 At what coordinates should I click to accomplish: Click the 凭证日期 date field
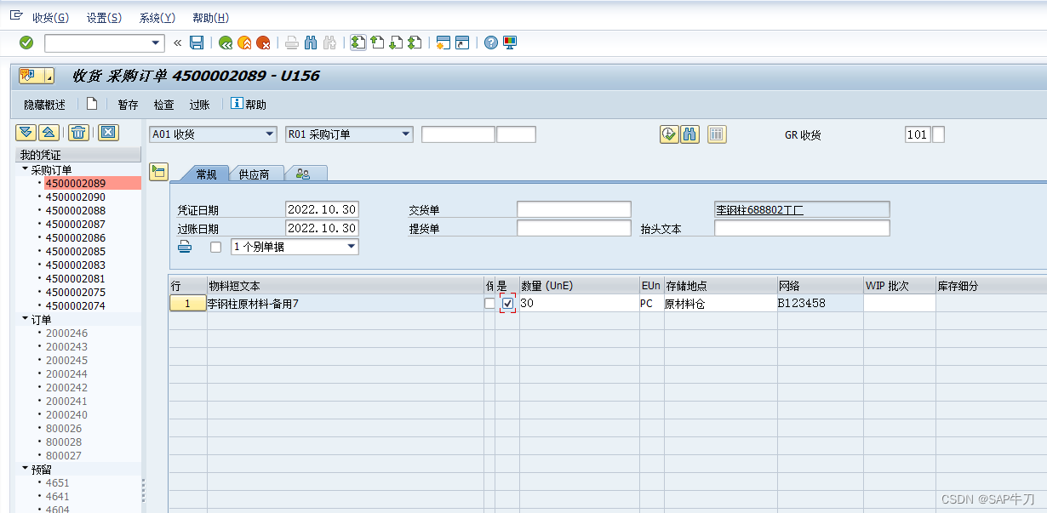pyautogui.click(x=322, y=209)
